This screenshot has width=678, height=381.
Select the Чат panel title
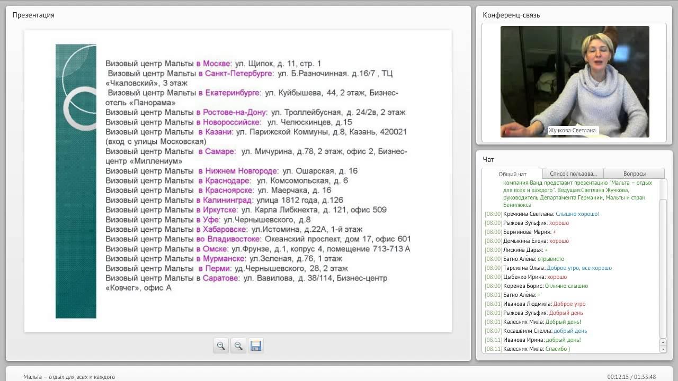pos(488,159)
